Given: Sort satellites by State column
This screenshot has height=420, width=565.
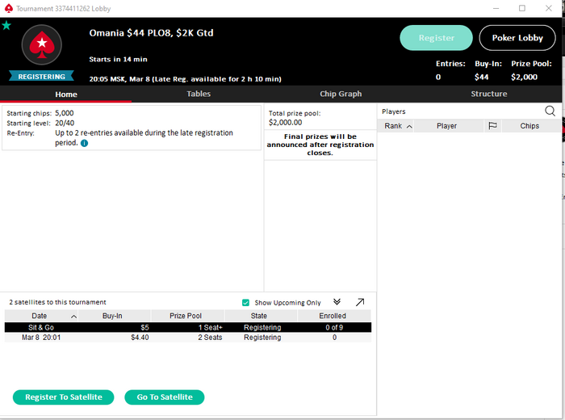Looking at the screenshot, I should tap(261, 316).
